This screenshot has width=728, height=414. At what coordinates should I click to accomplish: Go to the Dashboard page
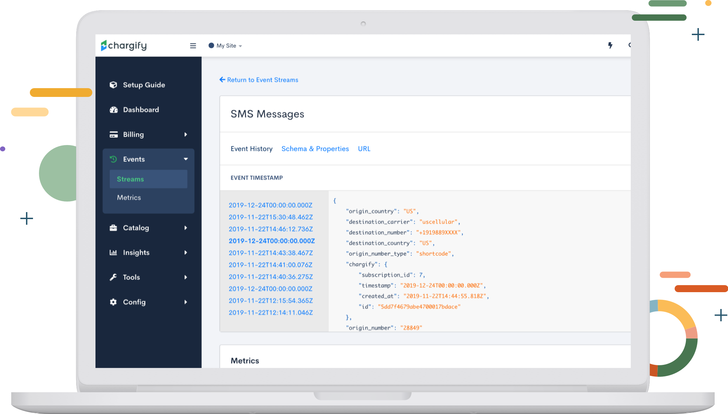click(x=141, y=110)
